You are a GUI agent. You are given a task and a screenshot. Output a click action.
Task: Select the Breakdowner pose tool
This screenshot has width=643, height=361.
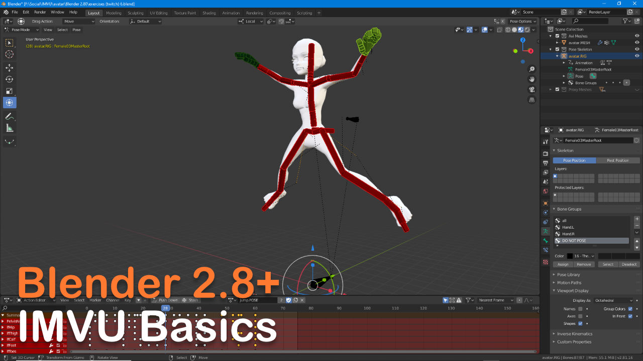(x=10, y=142)
